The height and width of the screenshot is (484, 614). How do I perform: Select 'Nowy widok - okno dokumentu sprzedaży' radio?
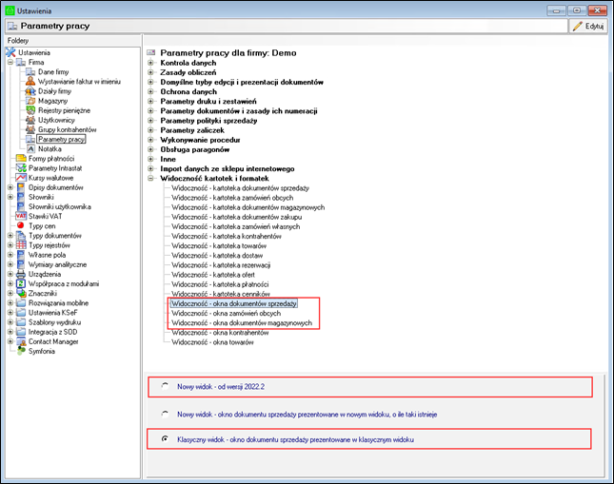[166, 414]
